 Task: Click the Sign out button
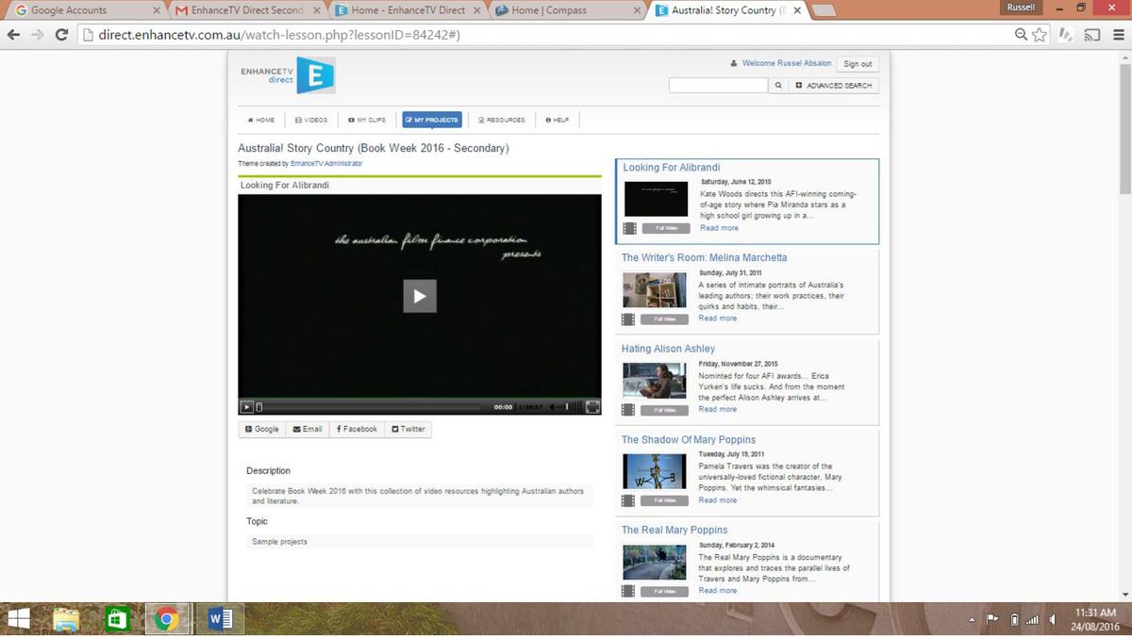857,64
